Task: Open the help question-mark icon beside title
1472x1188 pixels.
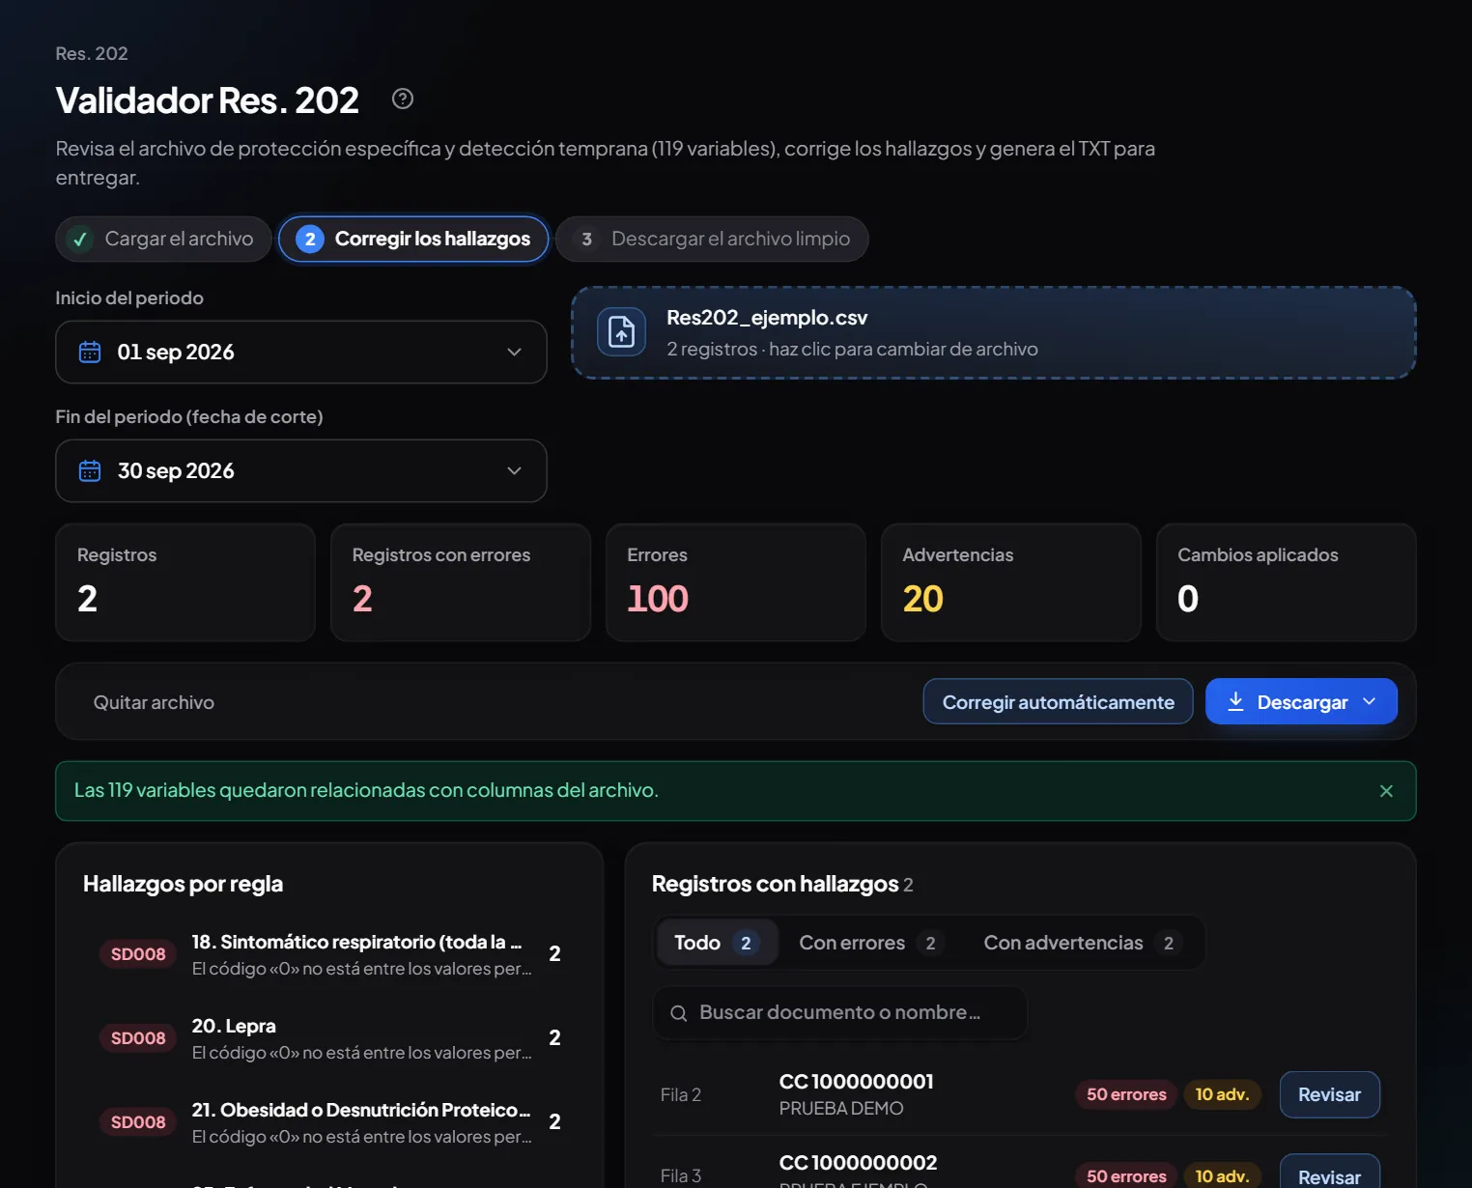Action: coord(403,99)
